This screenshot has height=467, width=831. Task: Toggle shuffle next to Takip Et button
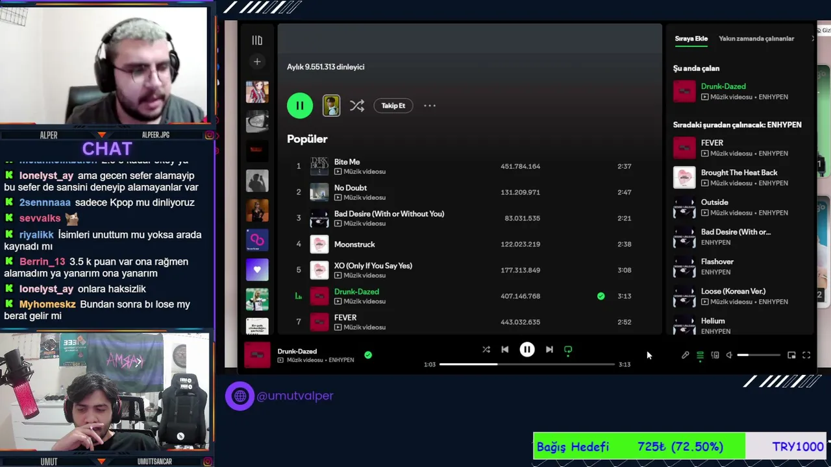coord(357,106)
